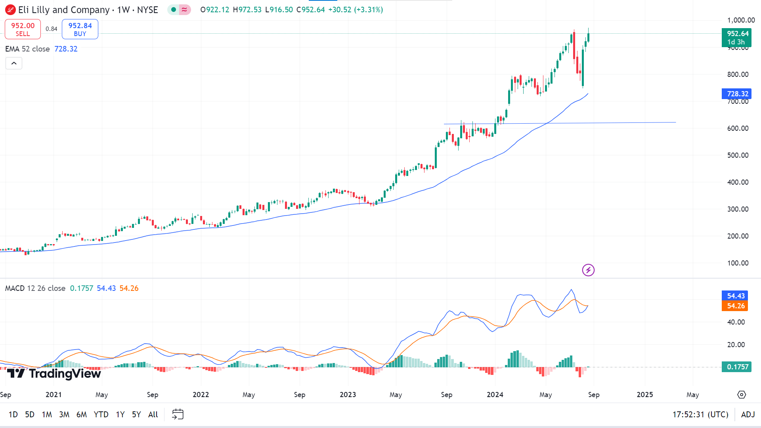
Task: Click the 100.00 price axis label
Action: [738, 263]
